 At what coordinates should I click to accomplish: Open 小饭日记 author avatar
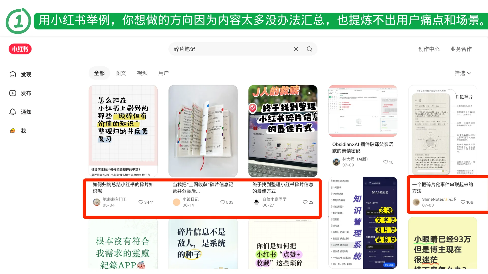(x=176, y=202)
